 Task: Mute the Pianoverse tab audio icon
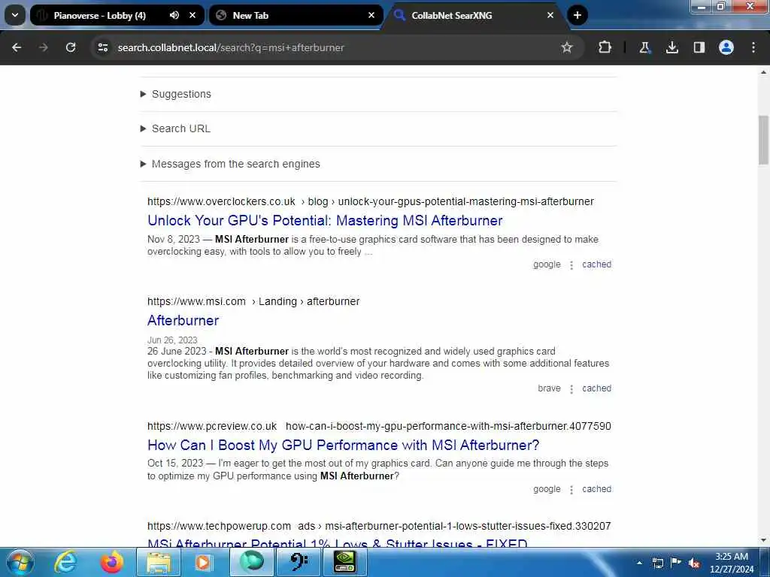174,15
